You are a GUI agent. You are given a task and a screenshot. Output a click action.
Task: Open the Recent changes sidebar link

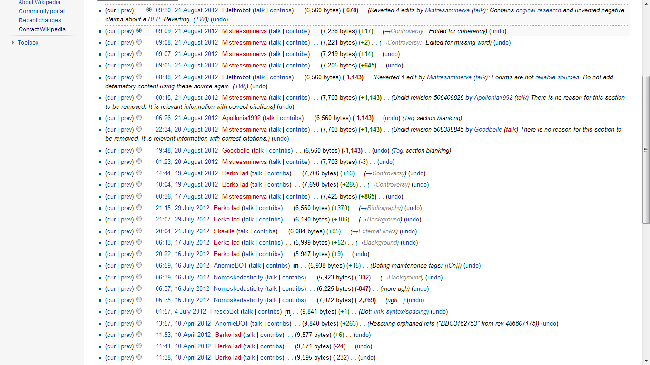[39, 20]
